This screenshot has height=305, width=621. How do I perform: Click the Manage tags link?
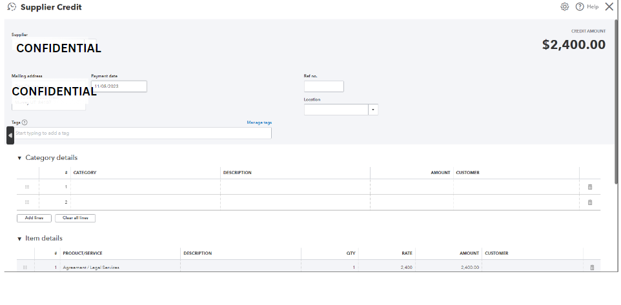coord(259,123)
